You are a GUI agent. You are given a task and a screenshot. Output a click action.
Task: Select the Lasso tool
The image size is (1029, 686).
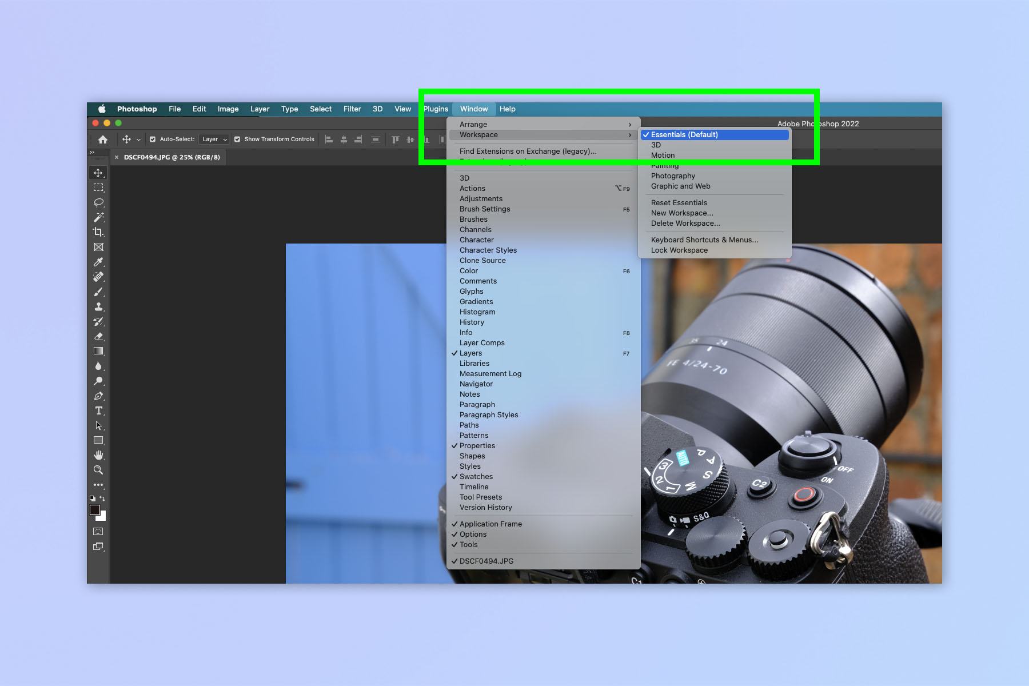(98, 202)
